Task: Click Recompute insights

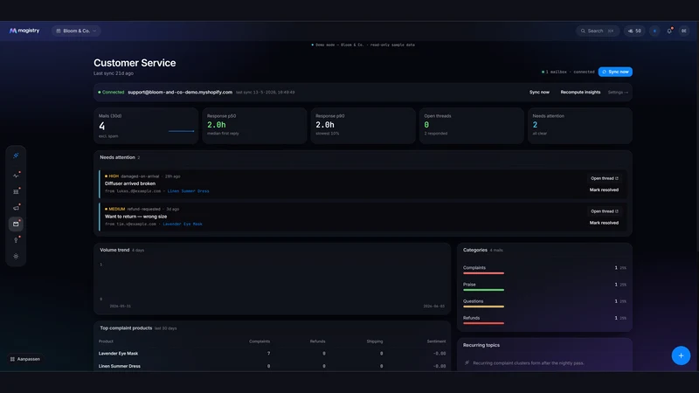Action: [580, 93]
